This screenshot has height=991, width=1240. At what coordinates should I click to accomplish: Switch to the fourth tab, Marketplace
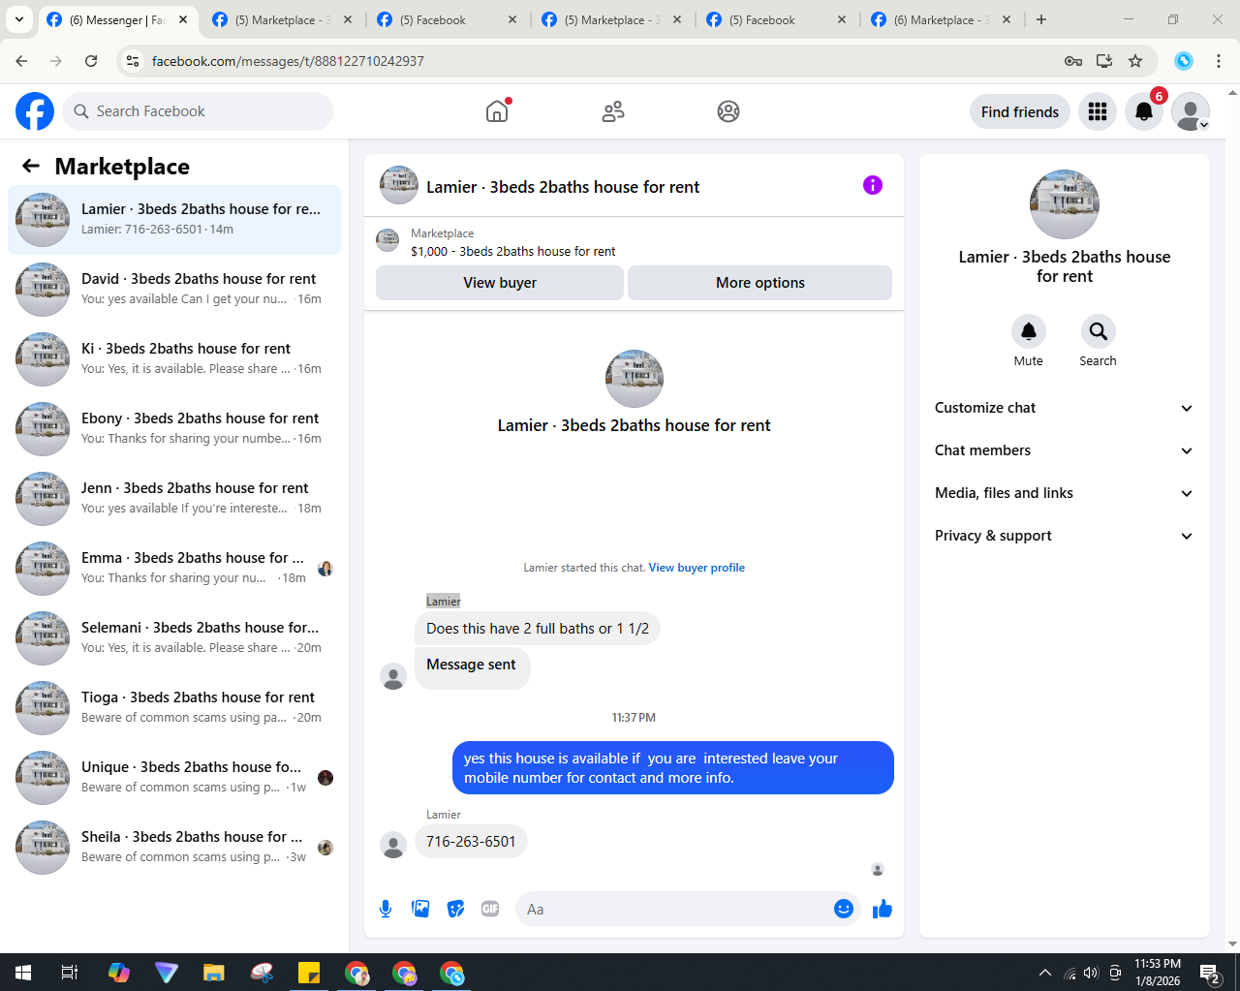pyautogui.click(x=612, y=19)
